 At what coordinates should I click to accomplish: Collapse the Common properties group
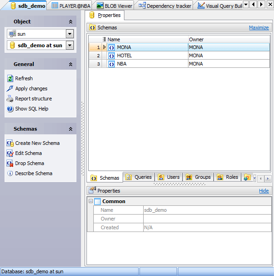pos(91,201)
